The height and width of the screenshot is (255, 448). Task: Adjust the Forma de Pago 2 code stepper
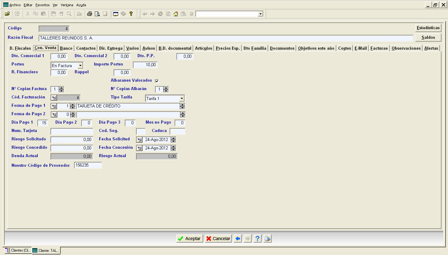(72, 115)
